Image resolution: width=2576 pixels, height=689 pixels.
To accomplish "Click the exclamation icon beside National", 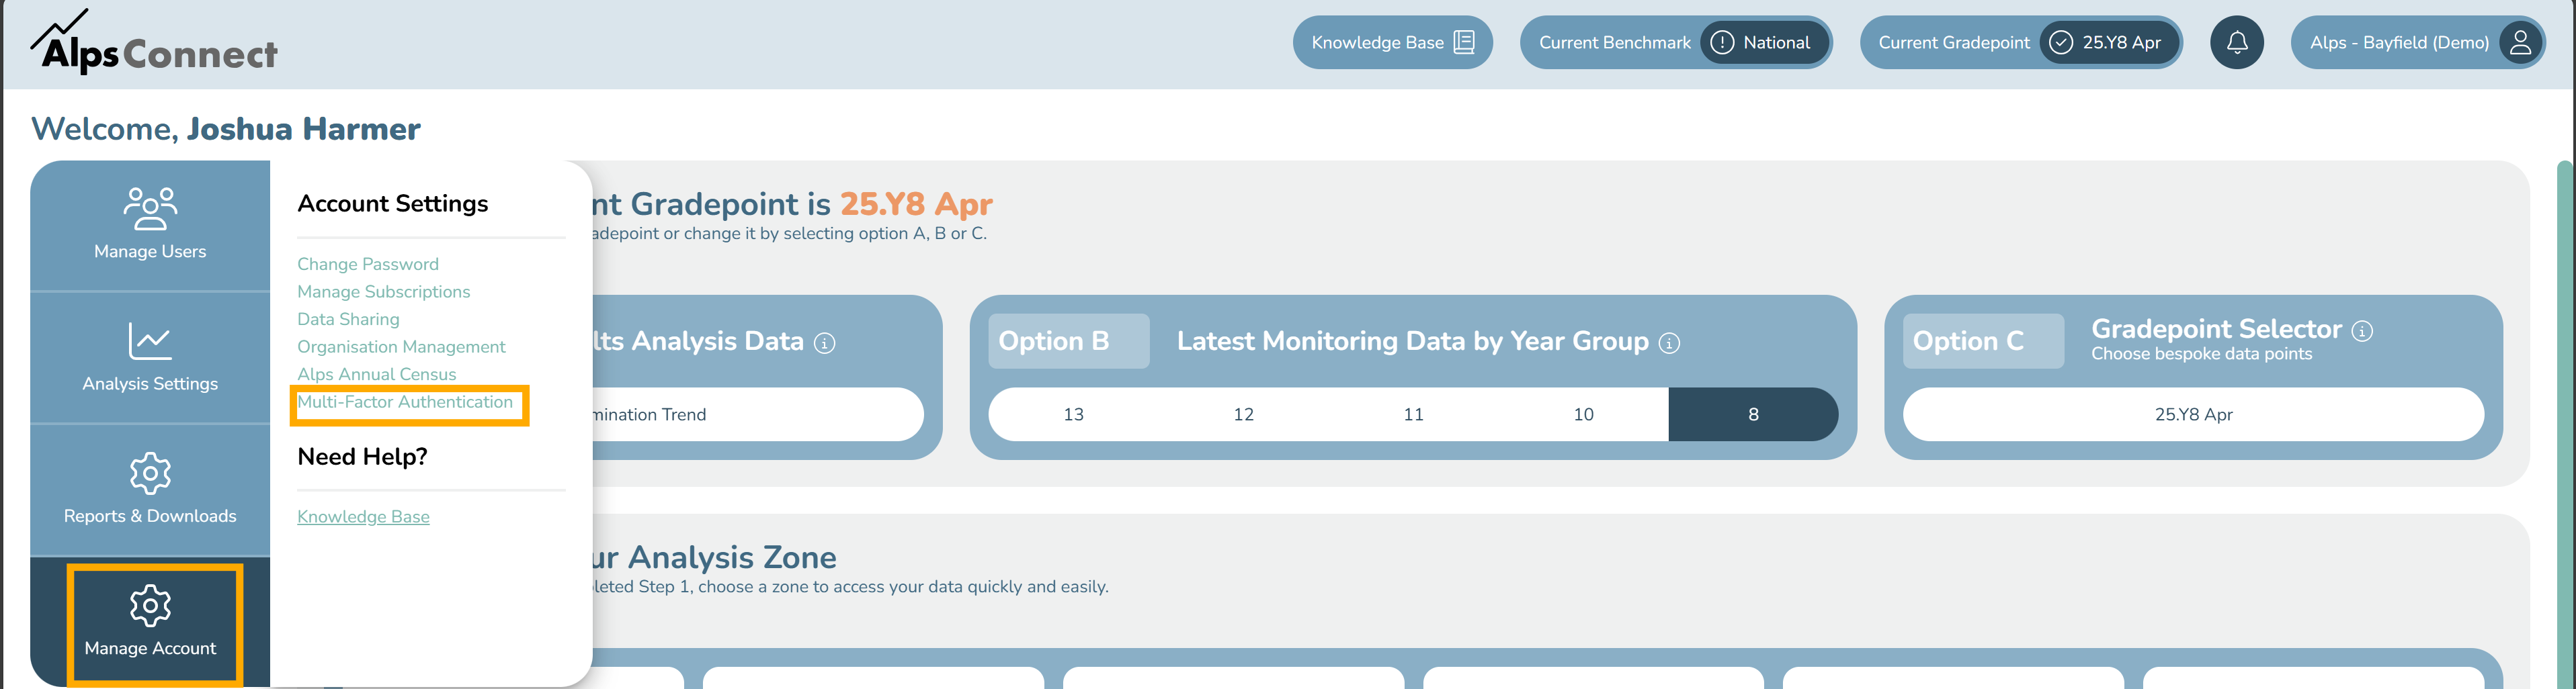I will [x=1722, y=43].
